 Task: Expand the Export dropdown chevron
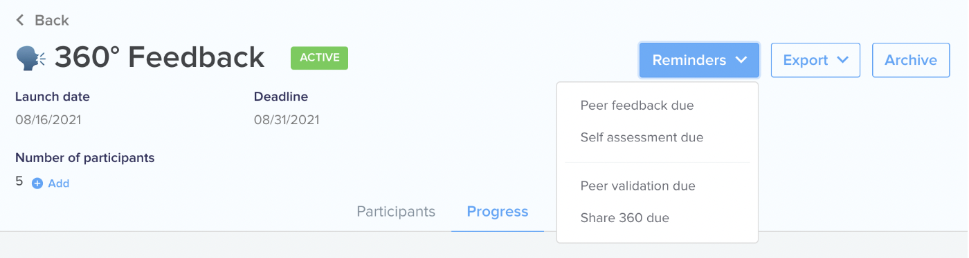tap(842, 60)
